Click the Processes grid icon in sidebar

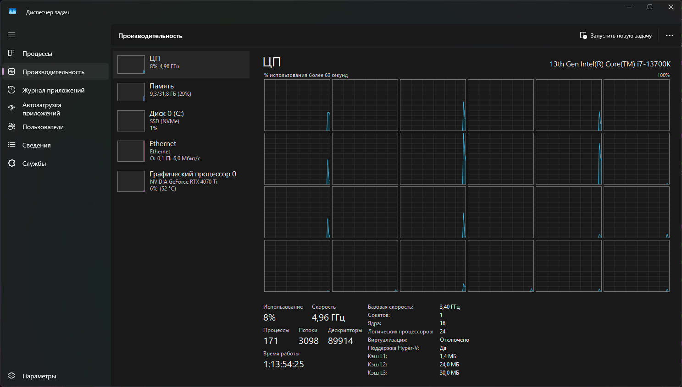pyautogui.click(x=11, y=54)
